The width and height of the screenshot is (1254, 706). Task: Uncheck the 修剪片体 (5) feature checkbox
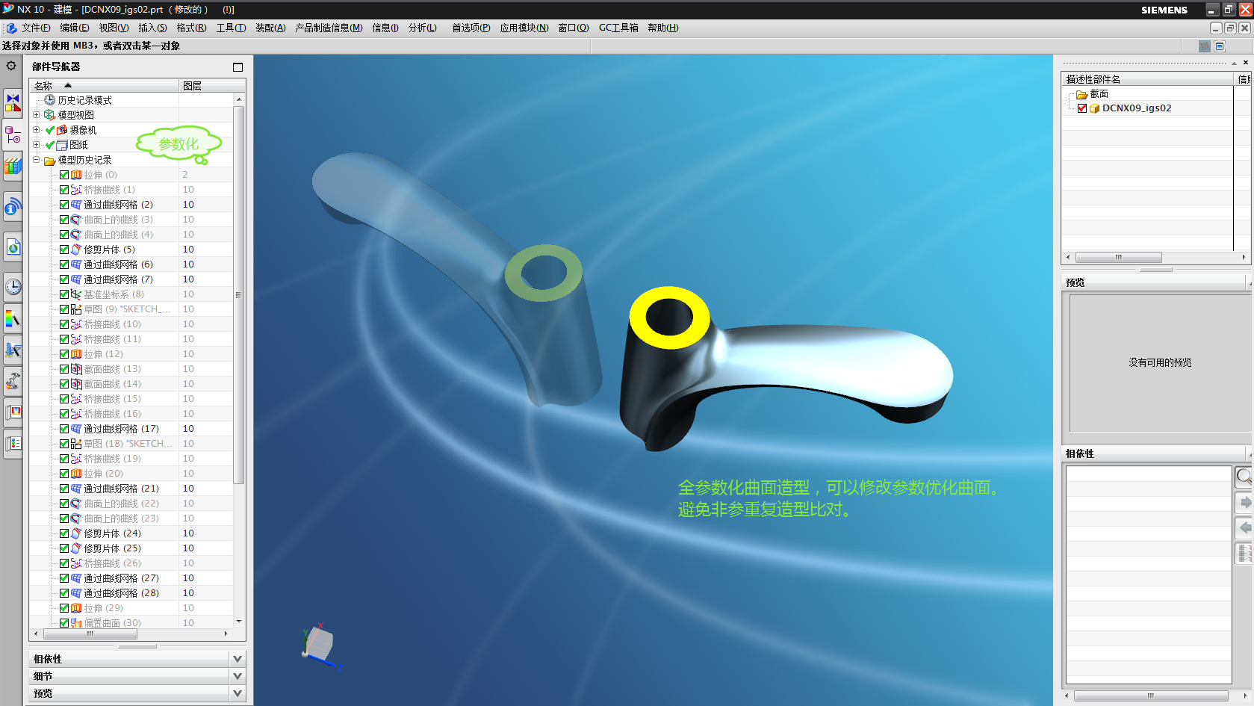point(64,250)
